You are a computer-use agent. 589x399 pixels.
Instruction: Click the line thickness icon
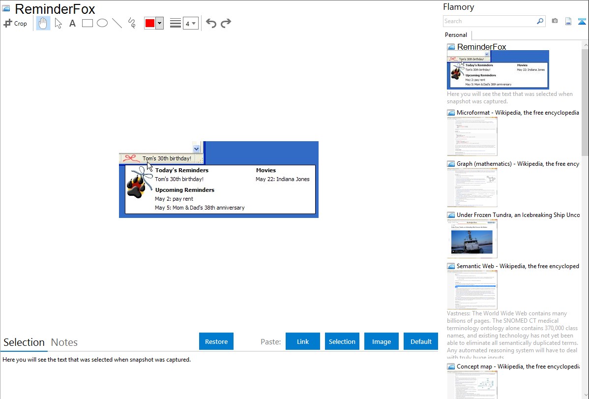point(176,23)
